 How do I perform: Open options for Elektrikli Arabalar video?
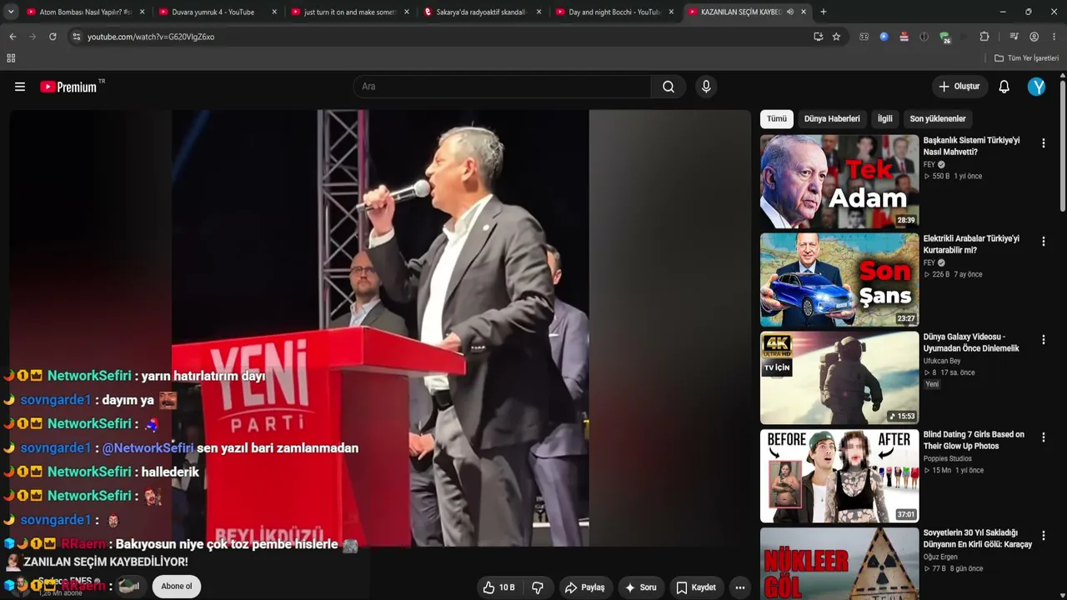1043,242
